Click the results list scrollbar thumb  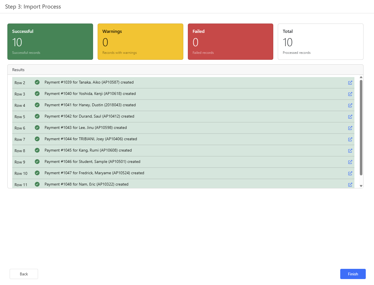click(361, 127)
